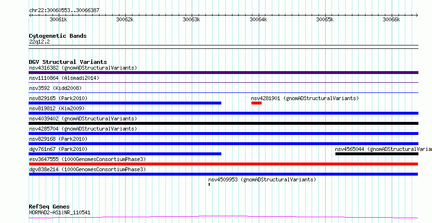Screen dimensions: 432x223
Task: Click the magenta HORMAD2-AS1 gene line
Action: [223, 217]
